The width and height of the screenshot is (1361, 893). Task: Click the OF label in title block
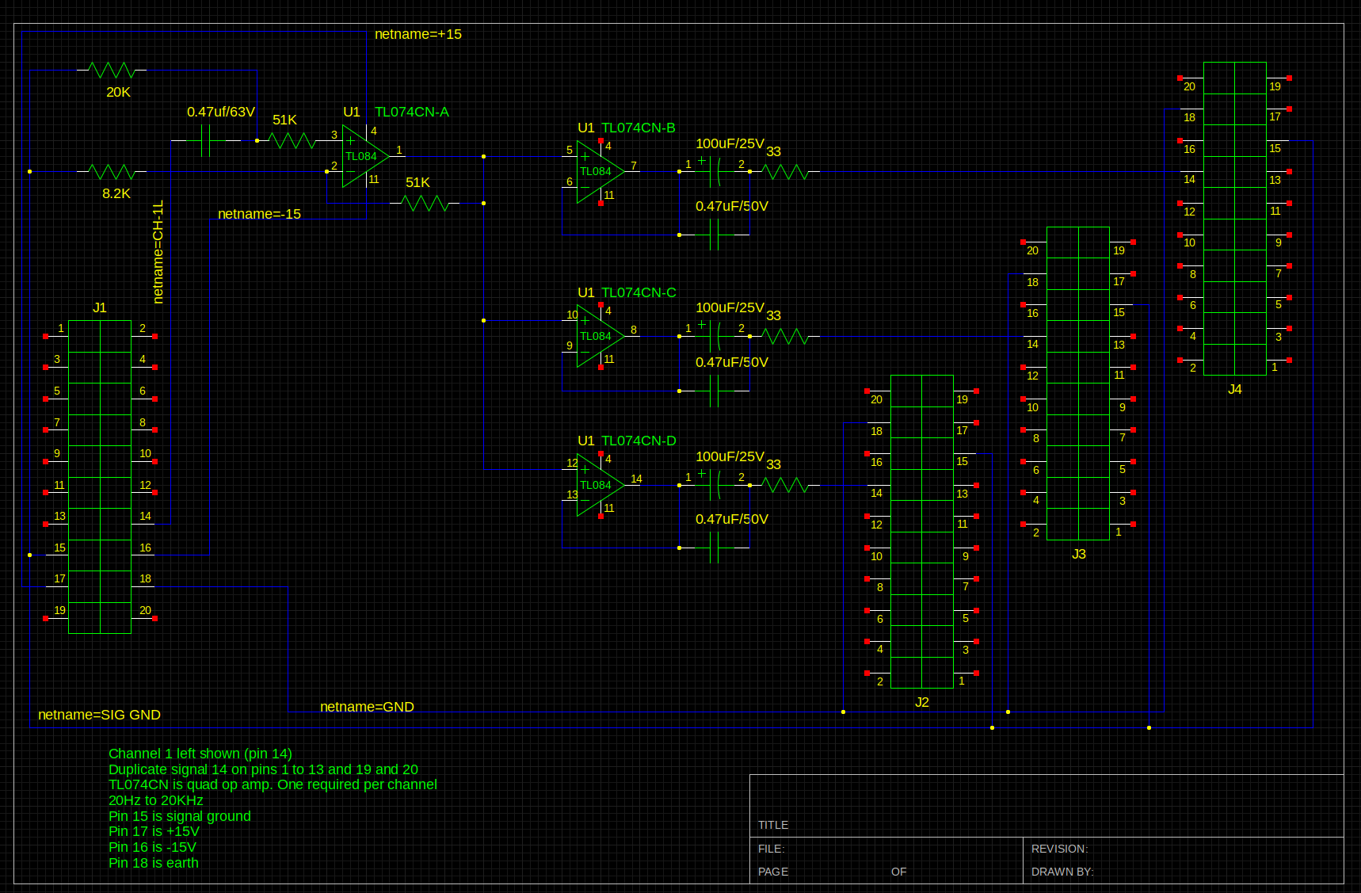pos(898,872)
